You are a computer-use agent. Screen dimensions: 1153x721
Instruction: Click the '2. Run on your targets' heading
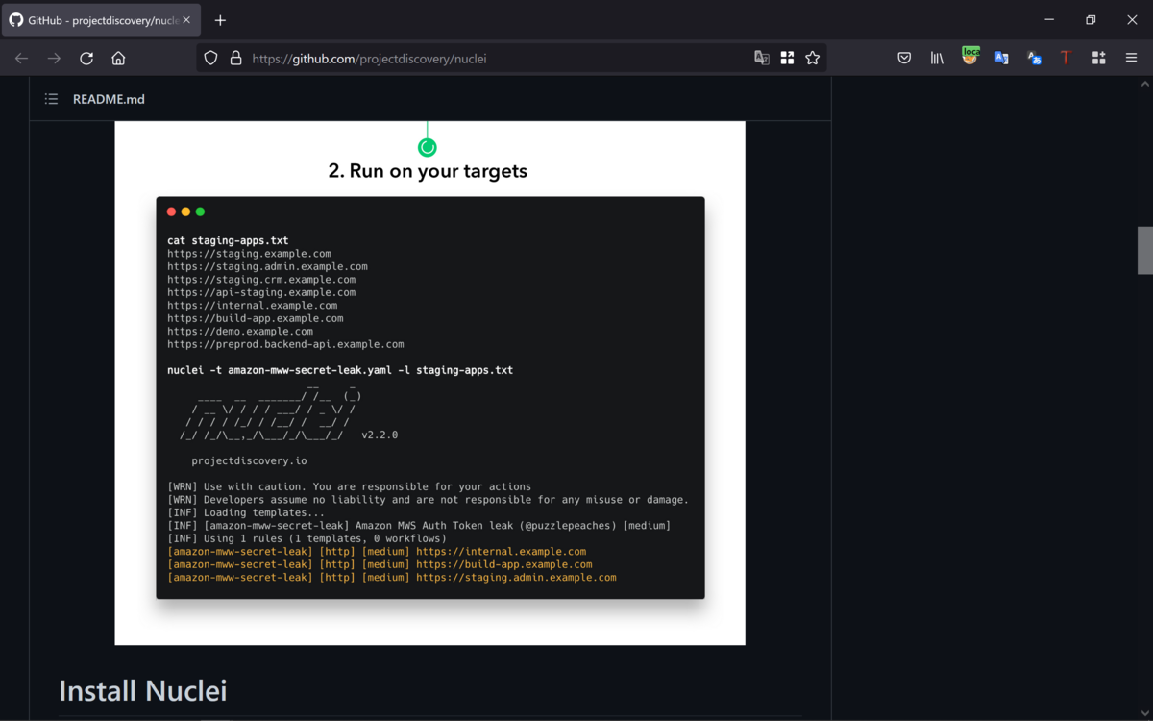click(x=428, y=171)
